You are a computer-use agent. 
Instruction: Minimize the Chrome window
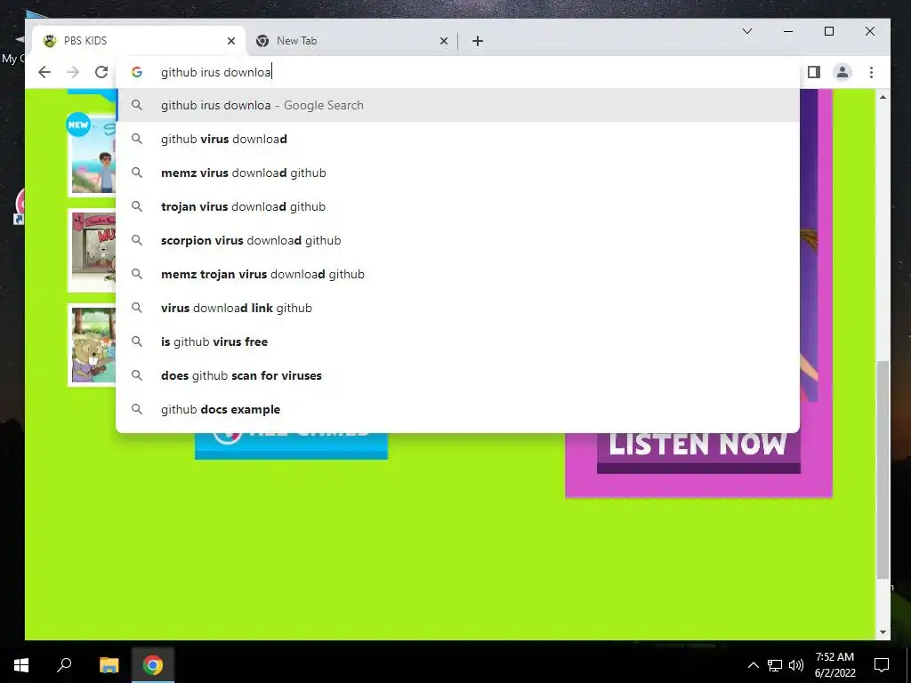click(x=788, y=31)
